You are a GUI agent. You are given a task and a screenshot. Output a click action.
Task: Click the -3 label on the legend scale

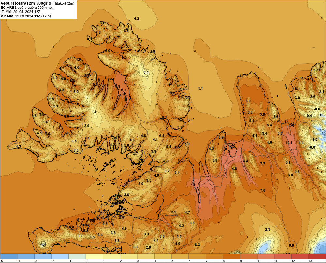(x=36, y=261)
